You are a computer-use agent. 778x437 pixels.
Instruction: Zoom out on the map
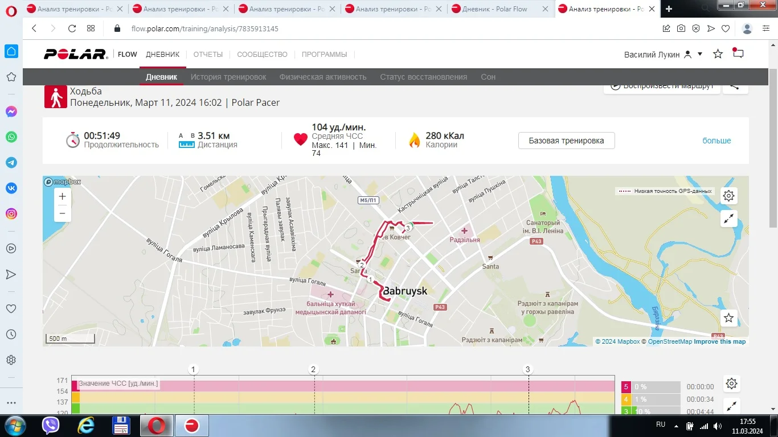pyautogui.click(x=63, y=213)
